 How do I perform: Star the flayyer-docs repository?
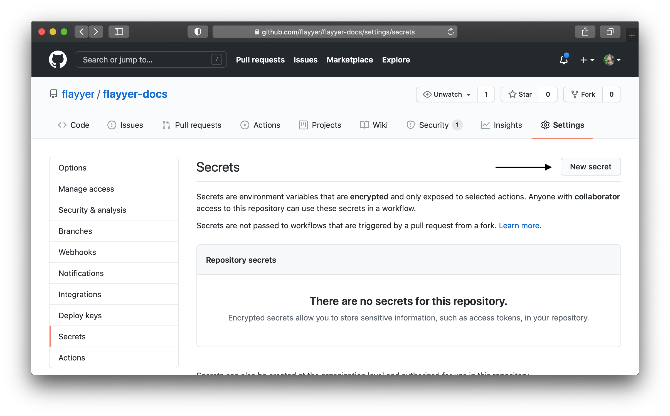[520, 94]
